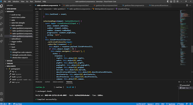Open the File menu
The height and width of the screenshot is (105, 193).
(5, 1)
